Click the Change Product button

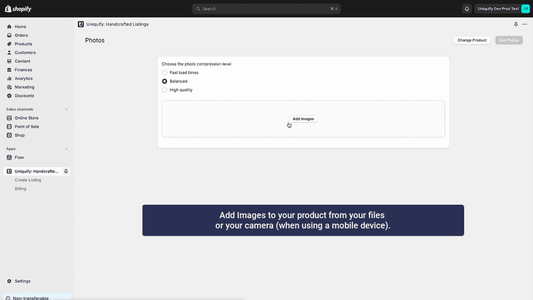[x=472, y=40]
